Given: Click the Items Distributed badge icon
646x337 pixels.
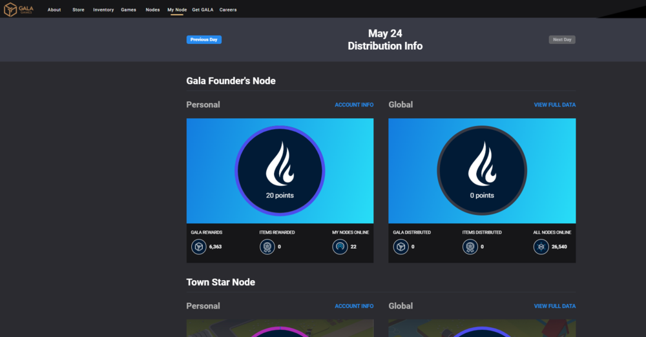Looking at the screenshot, I should (470, 247).
